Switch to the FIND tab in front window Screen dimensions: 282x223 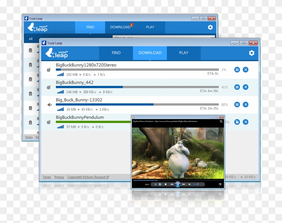(116, 53)
